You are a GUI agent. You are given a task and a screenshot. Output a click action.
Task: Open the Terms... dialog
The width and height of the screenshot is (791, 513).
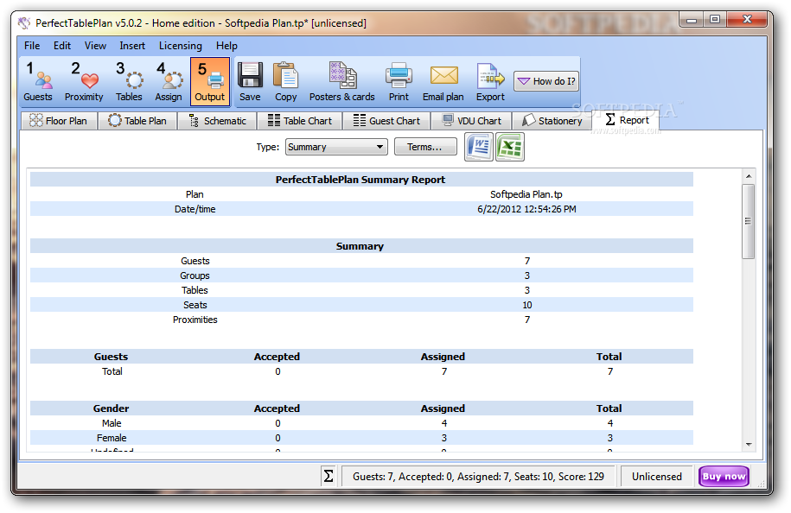coord(425,147)
